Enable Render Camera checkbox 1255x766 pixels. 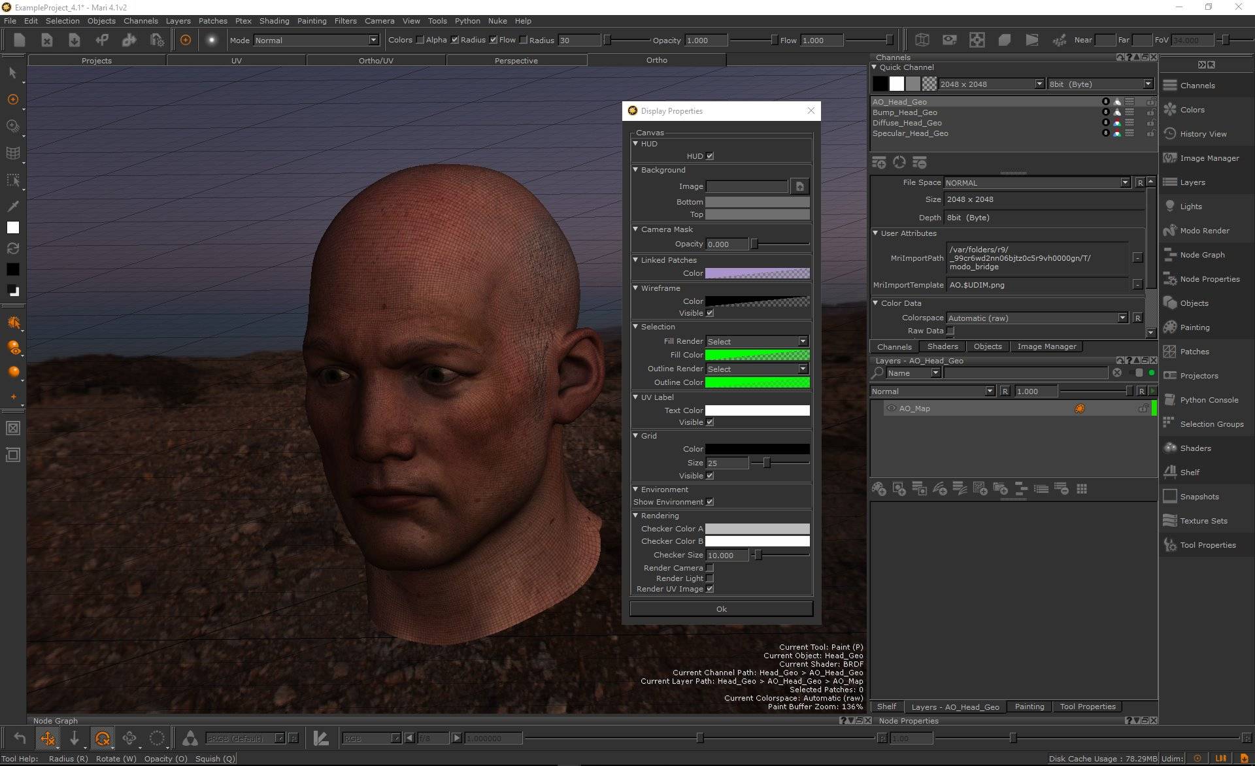pos(710,568)
